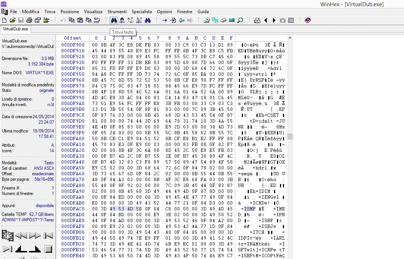Image resolution: width=404 pixels, height=259 pixels.
Task: Click the teal calculator icon in toolbar
Action: point(232,20)
